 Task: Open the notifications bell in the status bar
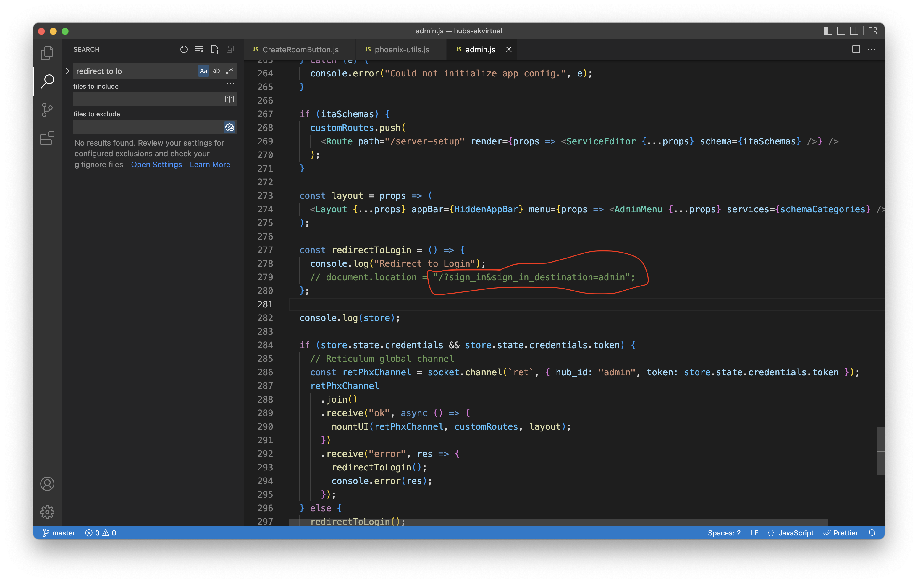[x=872, y=533]
